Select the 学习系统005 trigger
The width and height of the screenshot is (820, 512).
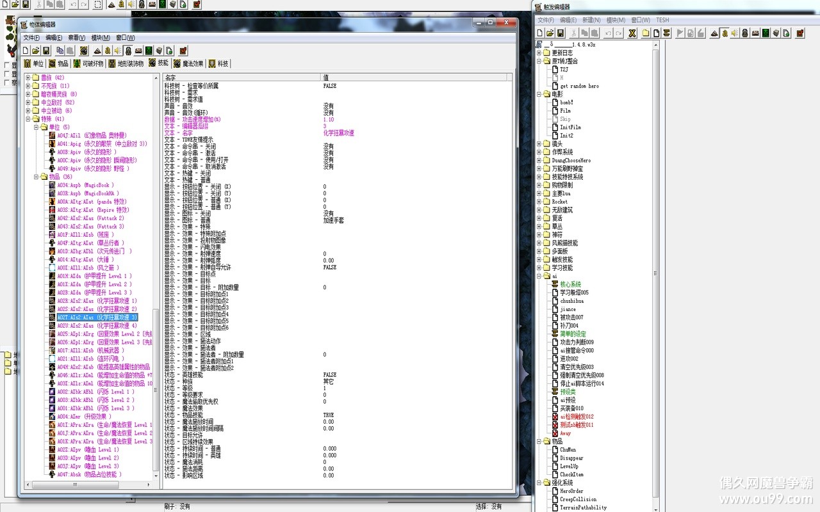[x=573, y=292]
